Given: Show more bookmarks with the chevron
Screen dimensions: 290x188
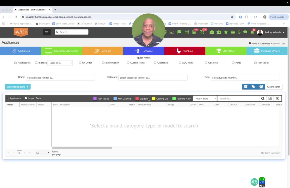Looking at the screenshot, I should (284, 24).
